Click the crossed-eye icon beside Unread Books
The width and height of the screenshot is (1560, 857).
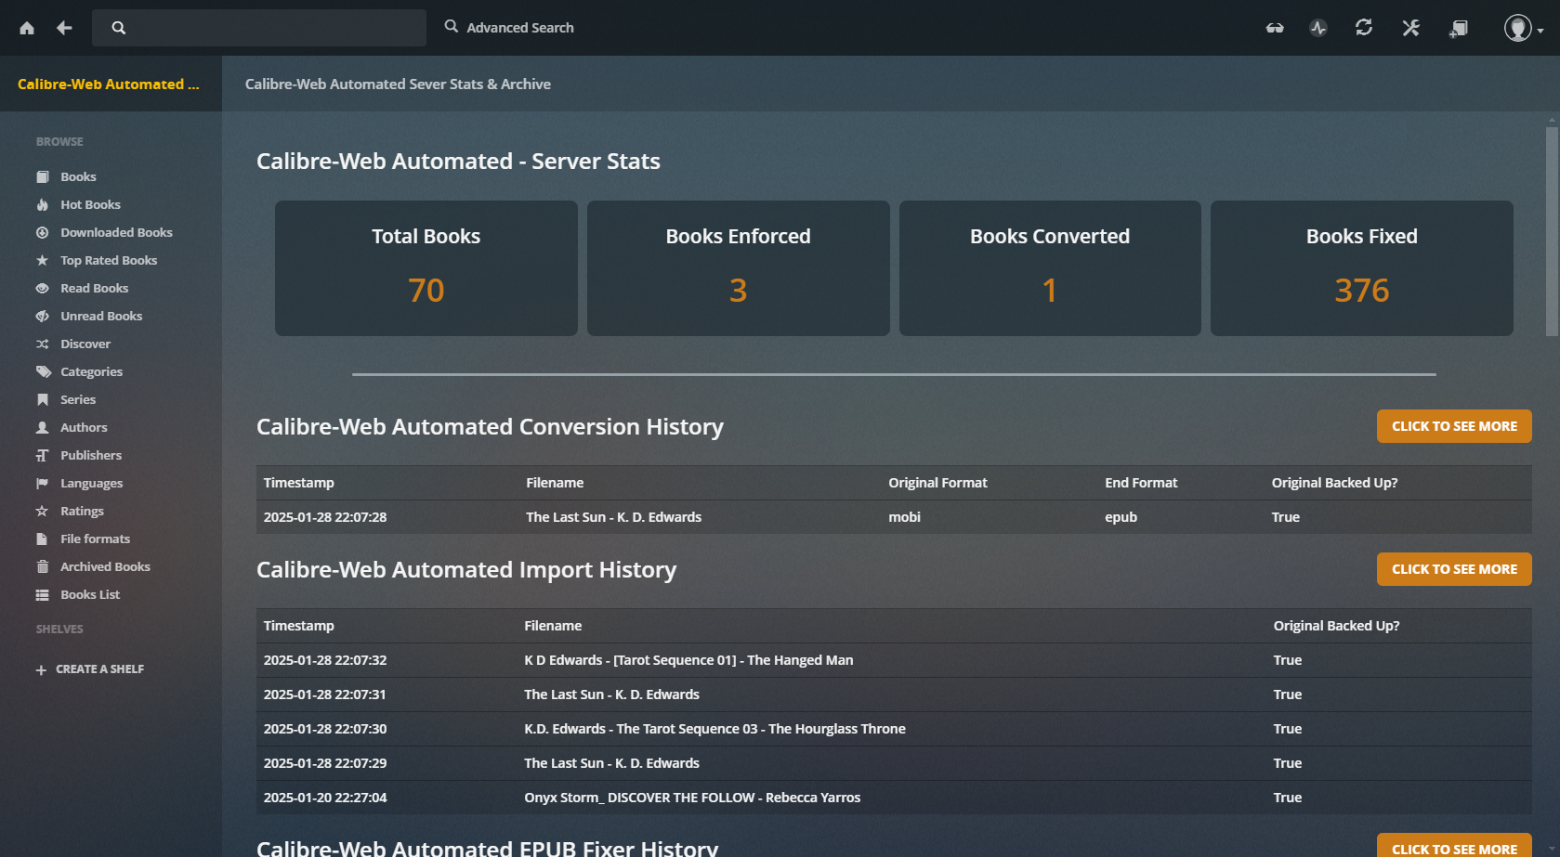(42, 316)
